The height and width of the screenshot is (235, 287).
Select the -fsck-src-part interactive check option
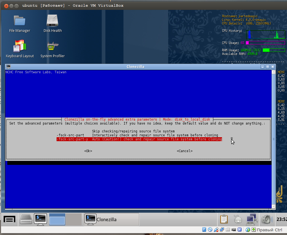click(137, 135)
